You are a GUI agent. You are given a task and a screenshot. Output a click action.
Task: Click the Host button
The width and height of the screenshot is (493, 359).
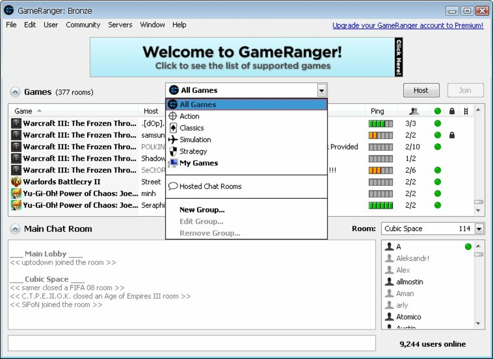pos(421,91)
